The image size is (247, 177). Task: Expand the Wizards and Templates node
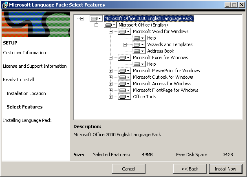point(125,44)
